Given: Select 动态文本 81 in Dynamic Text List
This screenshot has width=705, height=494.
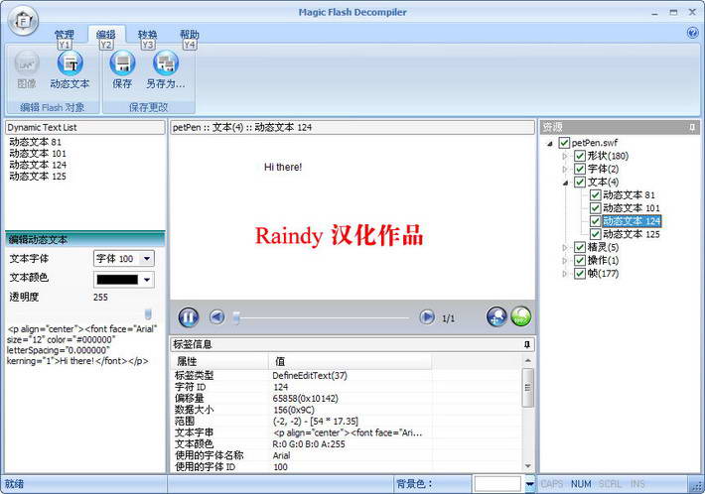Looking at the screenshot, I should click(x=35, y=142).
